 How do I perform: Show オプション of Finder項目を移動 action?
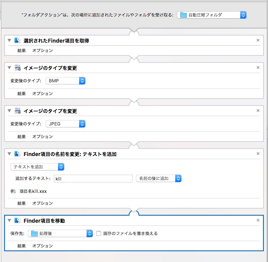click(43, 246)
